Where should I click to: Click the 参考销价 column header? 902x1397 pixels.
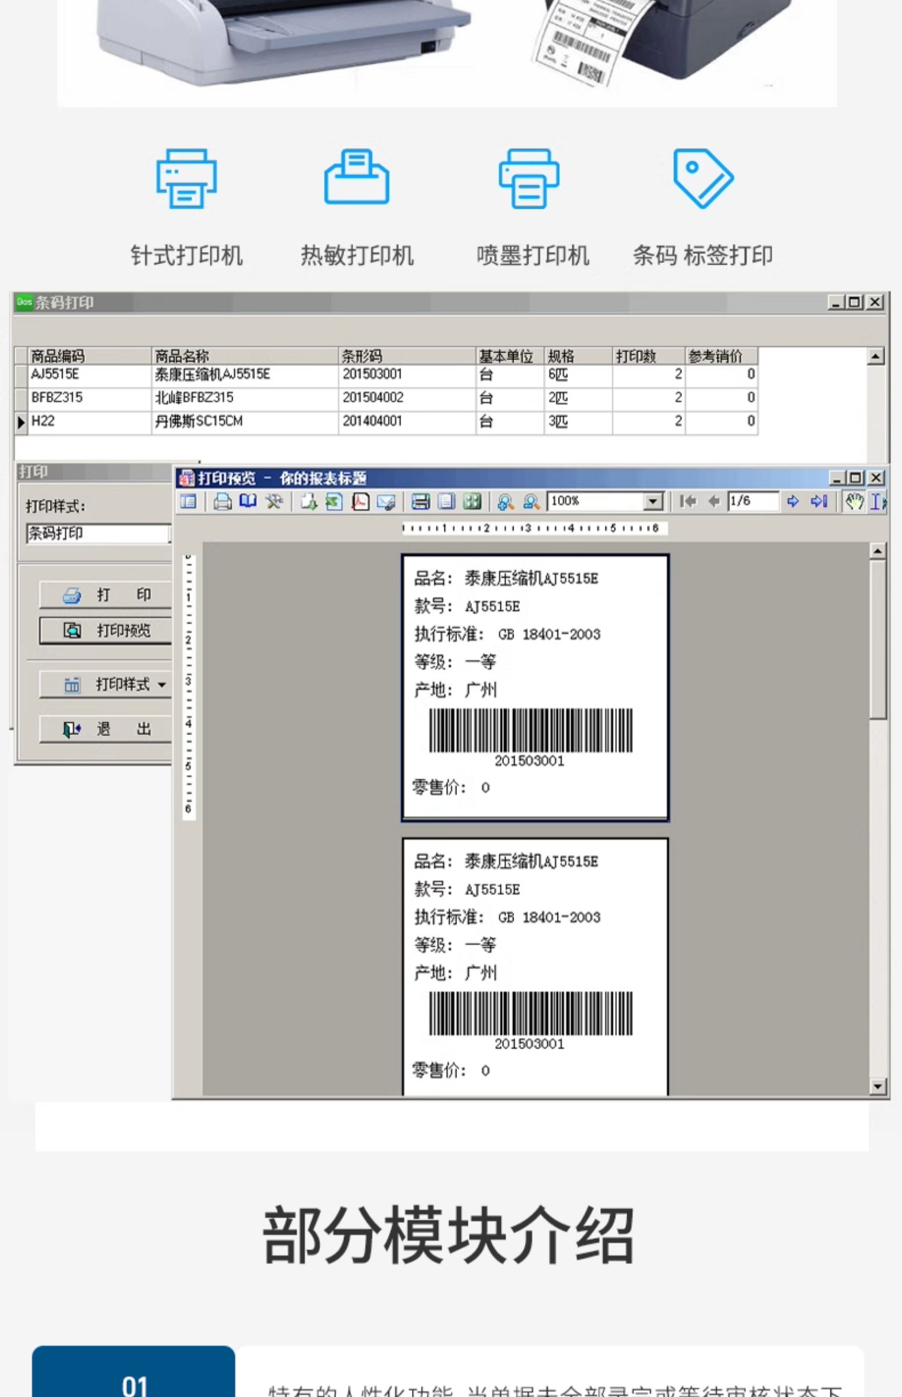pyautogui.click(x=722, y=356)
